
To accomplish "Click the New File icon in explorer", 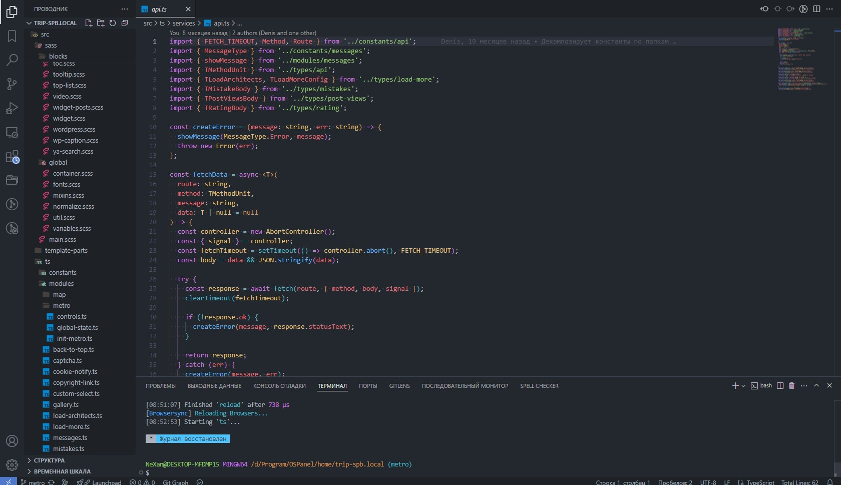I will [89, 23].
